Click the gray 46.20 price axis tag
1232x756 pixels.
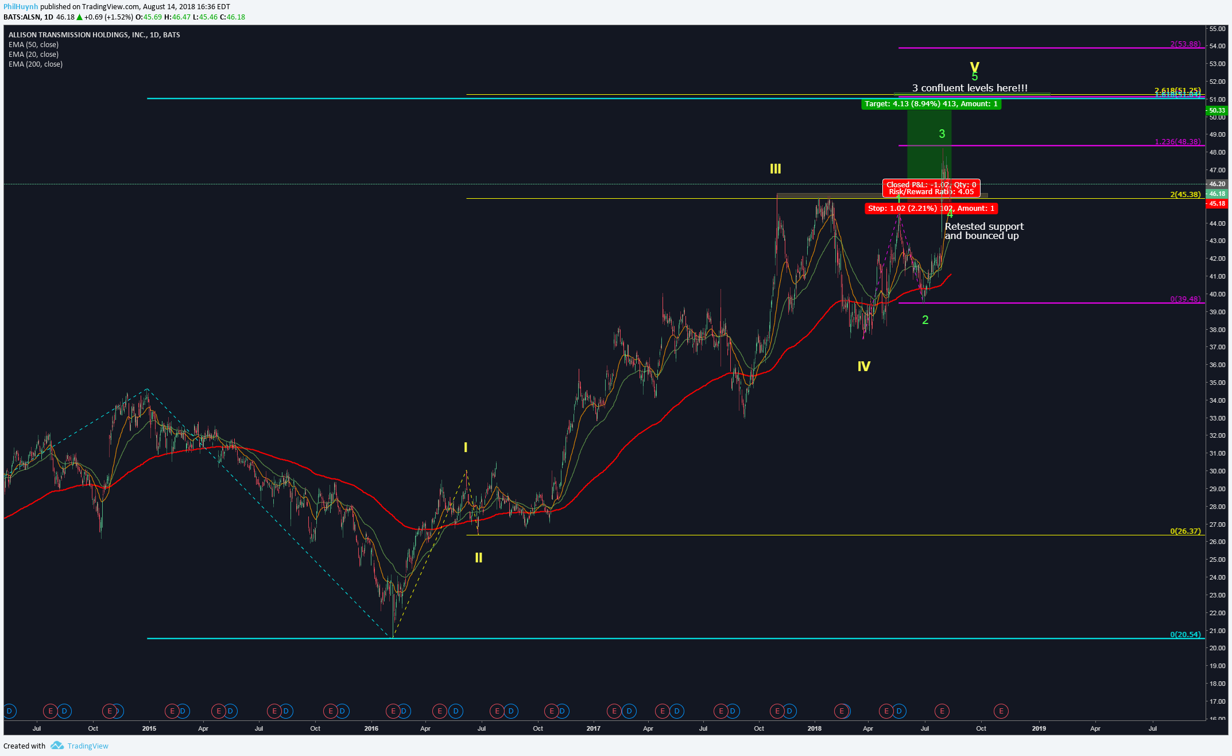click(x=1216, y=184)
